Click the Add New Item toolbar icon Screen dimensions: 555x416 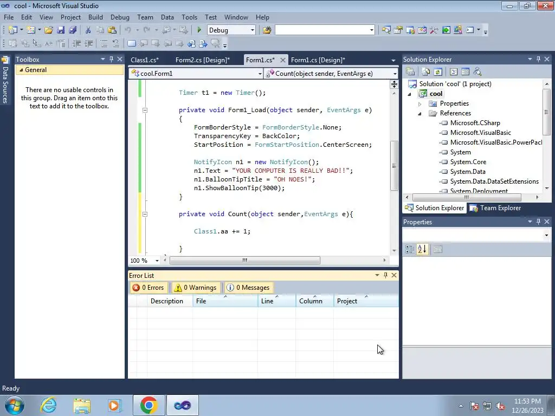(31, 30)
